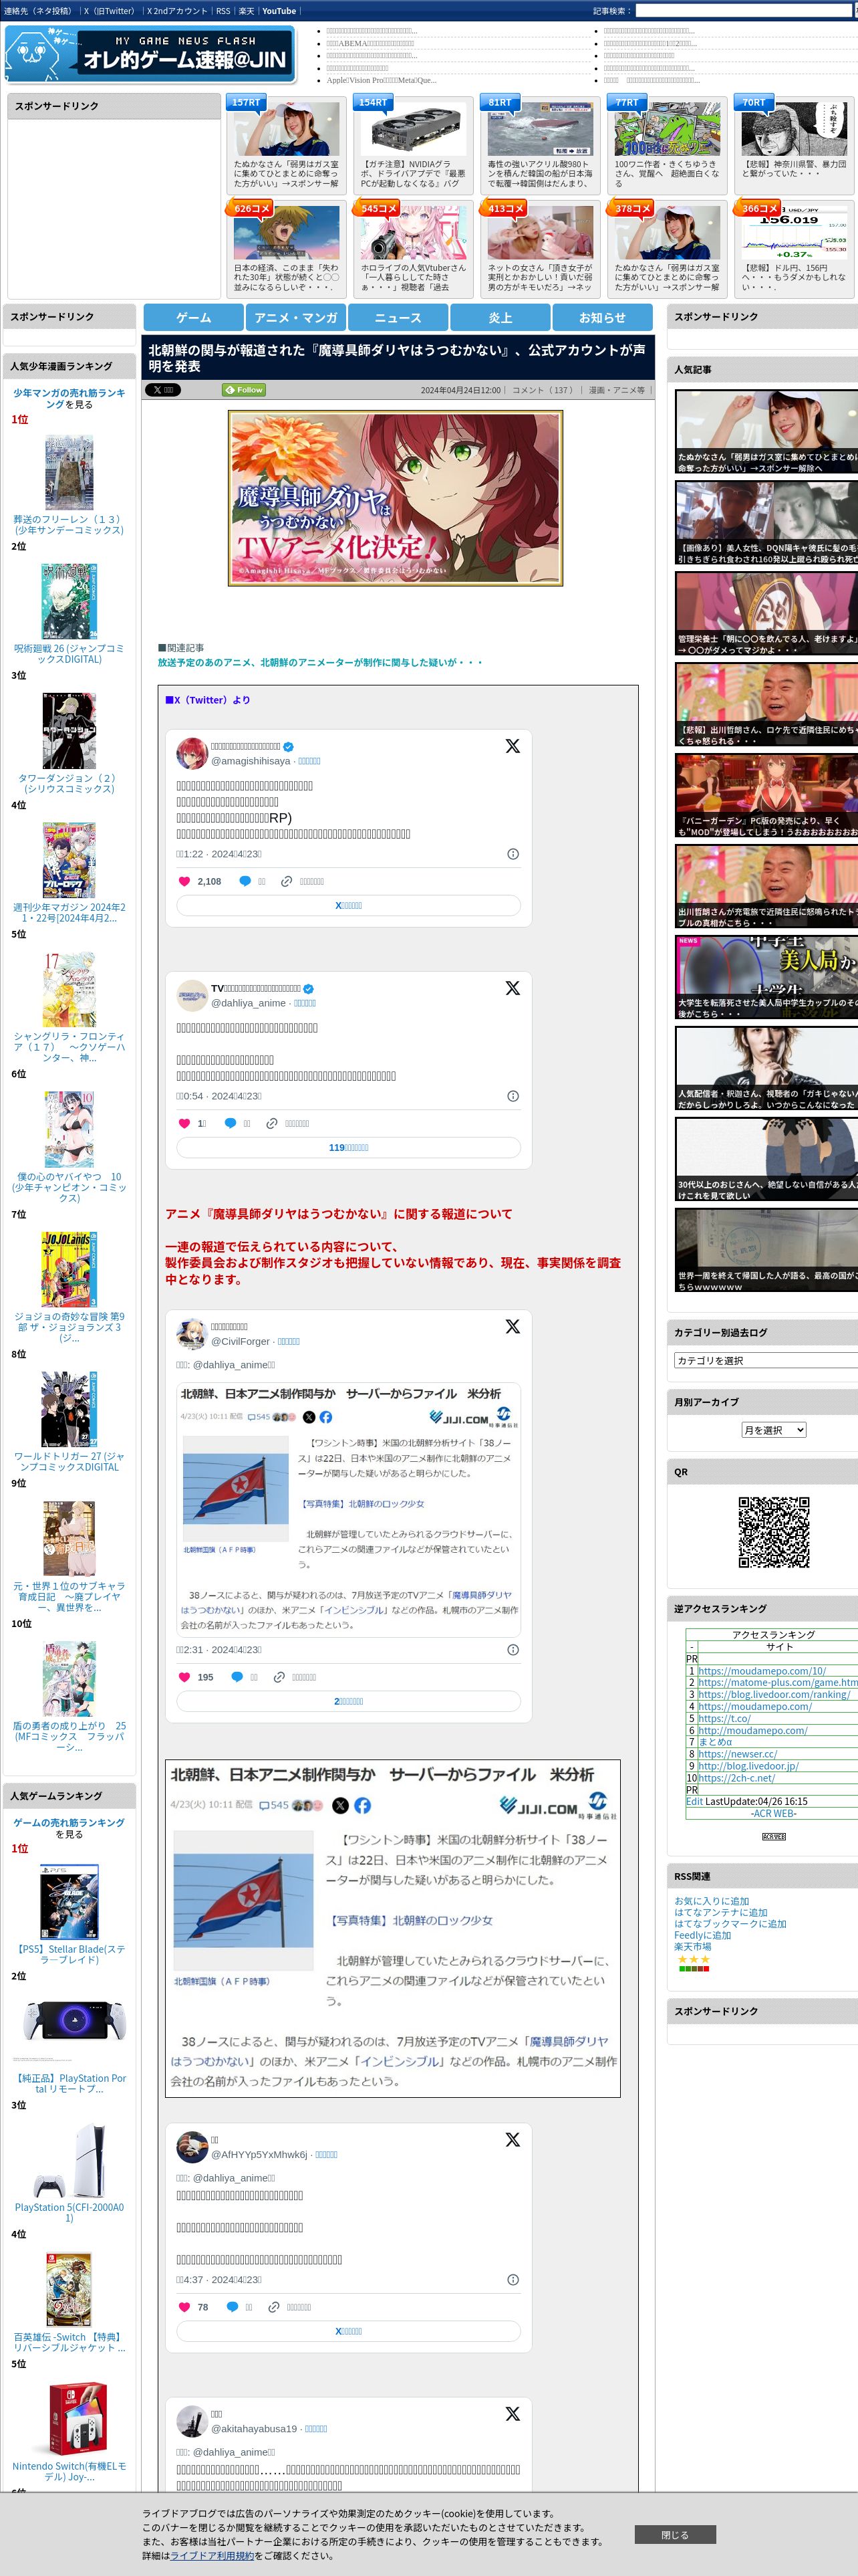Screen dimensions: 858x2576
Task: Like the amagishihisaya tweet with 2,108 hearts
Action: click(x=184, y=881)
